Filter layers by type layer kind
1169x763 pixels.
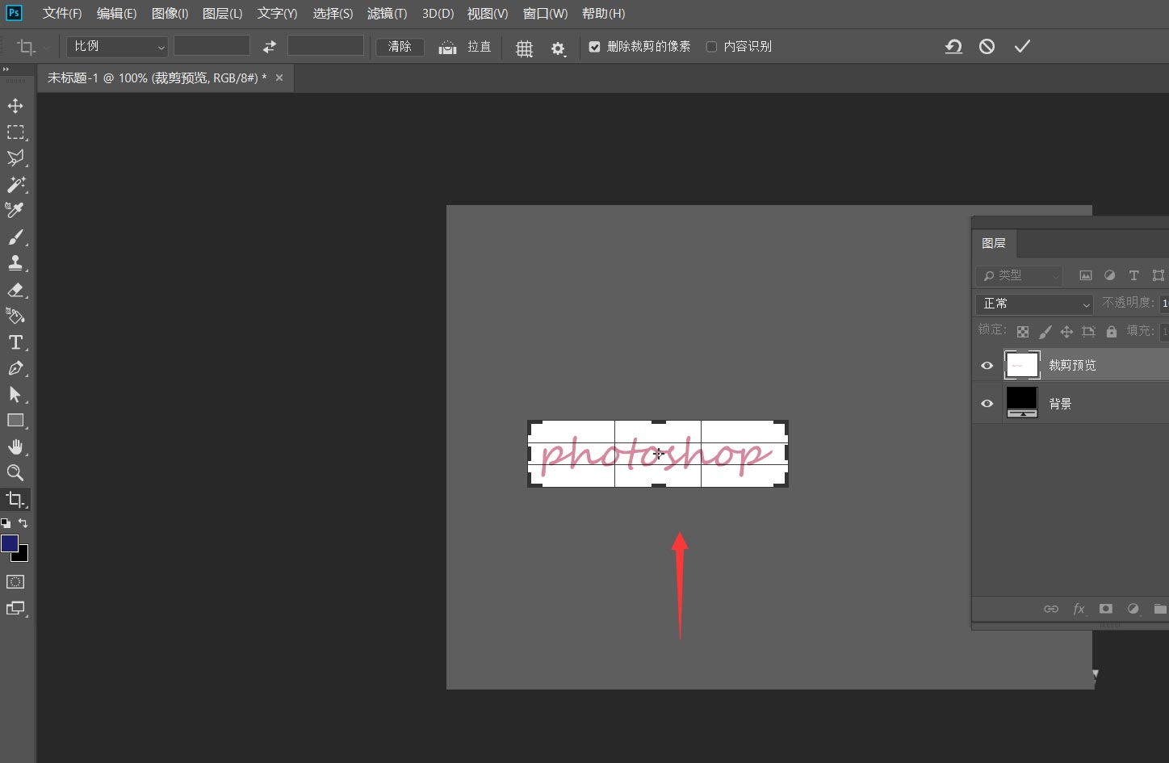[1133, 275]
